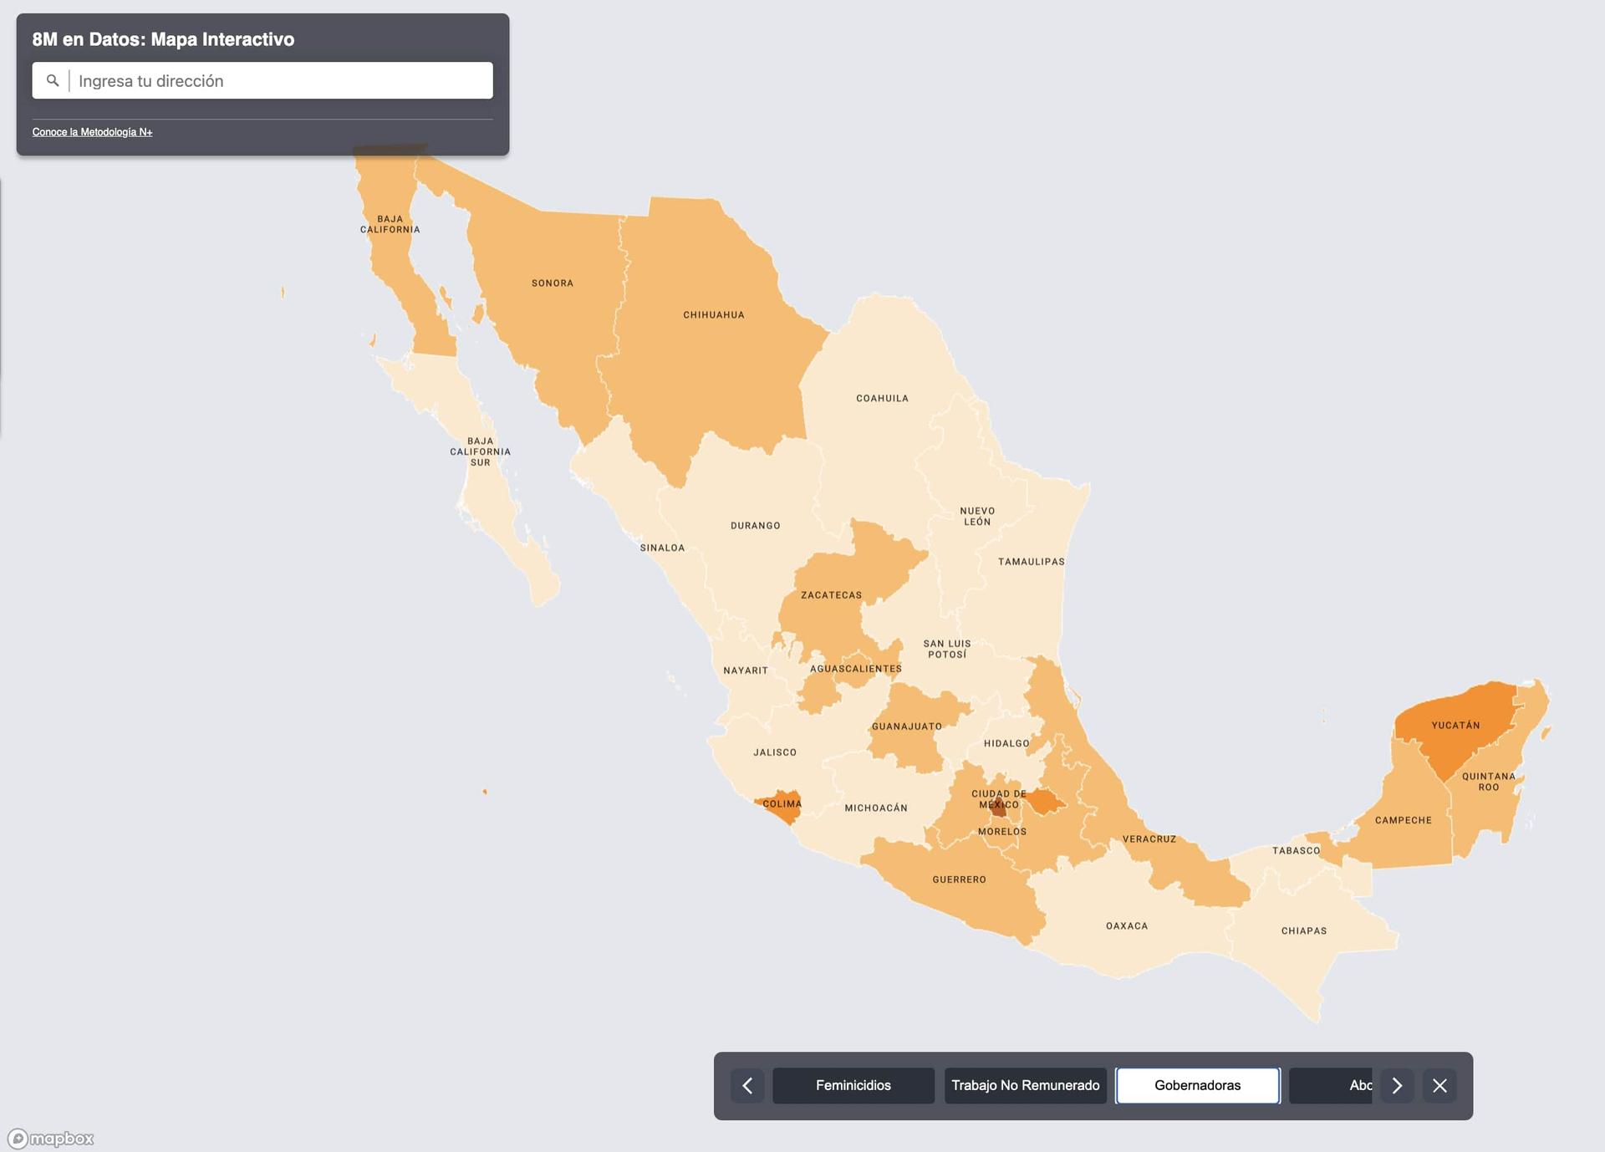Screen dimensions: 1605x1152
Task: Open the Conoce la Metodología N+ link
Action: (x=92, y=131)
